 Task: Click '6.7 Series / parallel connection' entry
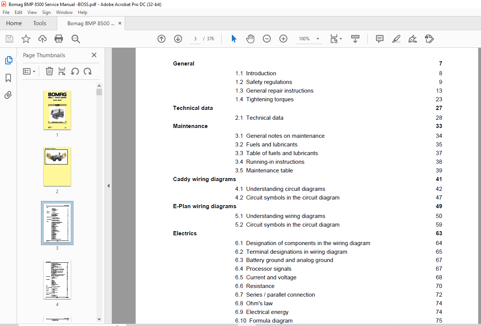point(275,295)
